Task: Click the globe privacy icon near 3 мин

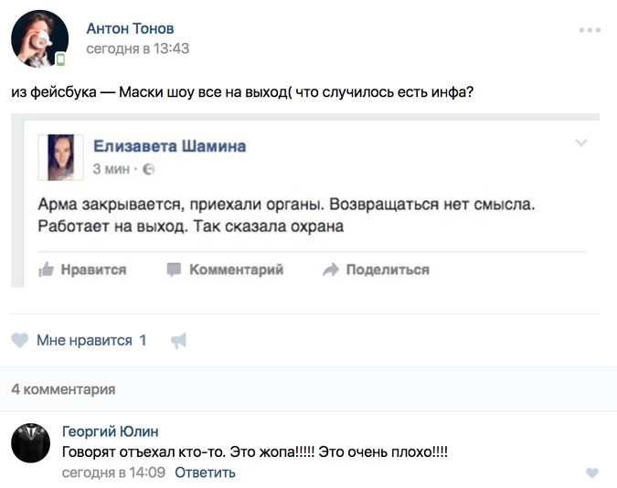Action: pos(150,169)
